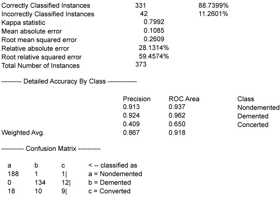Screen dimensions: 280x199
Task: Click the Concerted class label
Action: [x=253, y=125]
